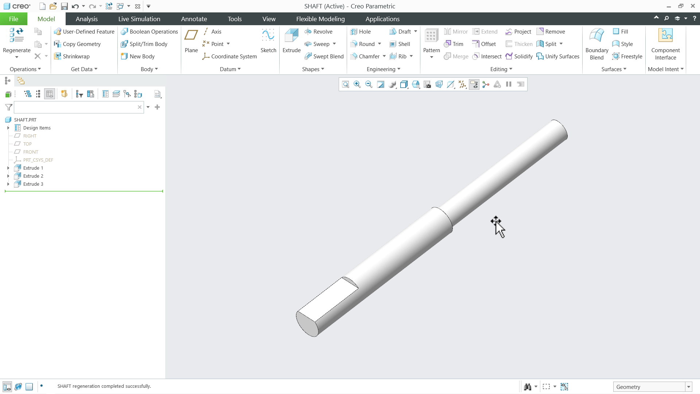Click Save in the Quick Access toolbar
Screen dimensions: 700x394
(x=65, y=6)
